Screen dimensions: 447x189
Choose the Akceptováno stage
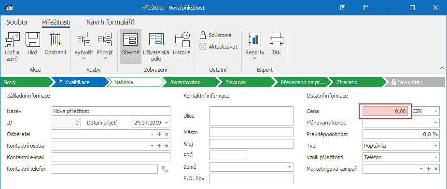tap(191, 82)
